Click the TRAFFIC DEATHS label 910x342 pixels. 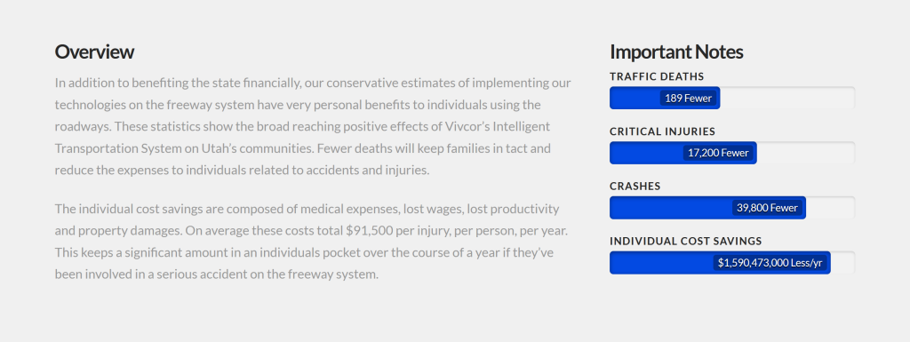657,76
